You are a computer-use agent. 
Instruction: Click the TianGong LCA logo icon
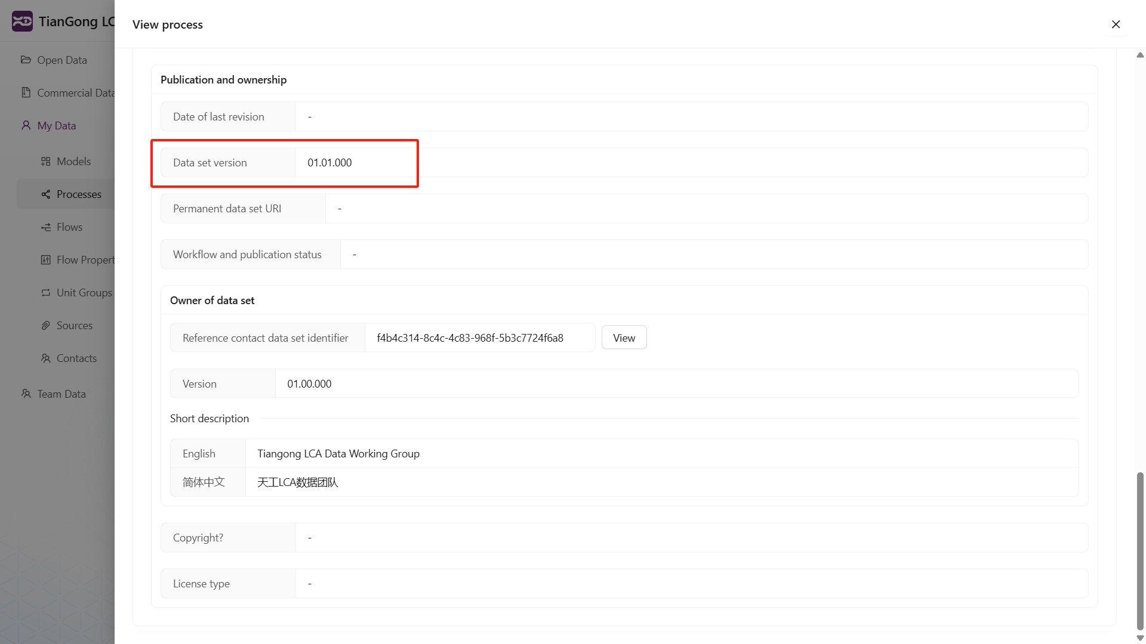click(22, 21)
